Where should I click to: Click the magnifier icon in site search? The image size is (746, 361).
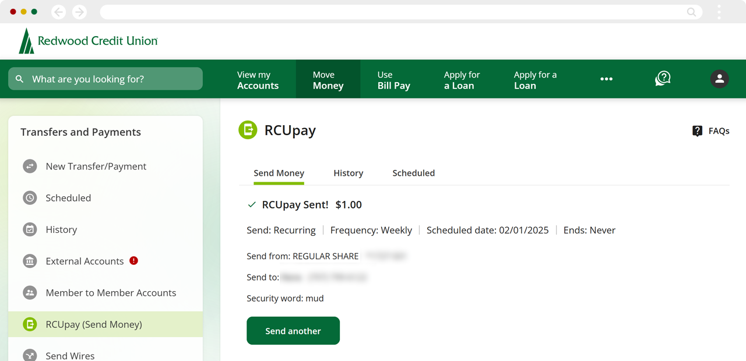point(20,79)
